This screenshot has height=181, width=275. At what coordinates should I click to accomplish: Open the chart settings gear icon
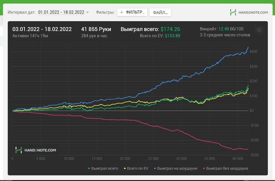[x=259, y=30]
